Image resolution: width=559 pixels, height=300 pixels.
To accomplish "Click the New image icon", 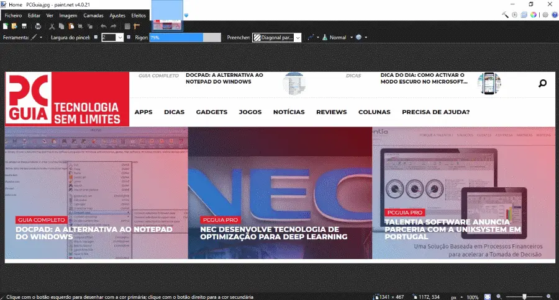I will point(6,26).
